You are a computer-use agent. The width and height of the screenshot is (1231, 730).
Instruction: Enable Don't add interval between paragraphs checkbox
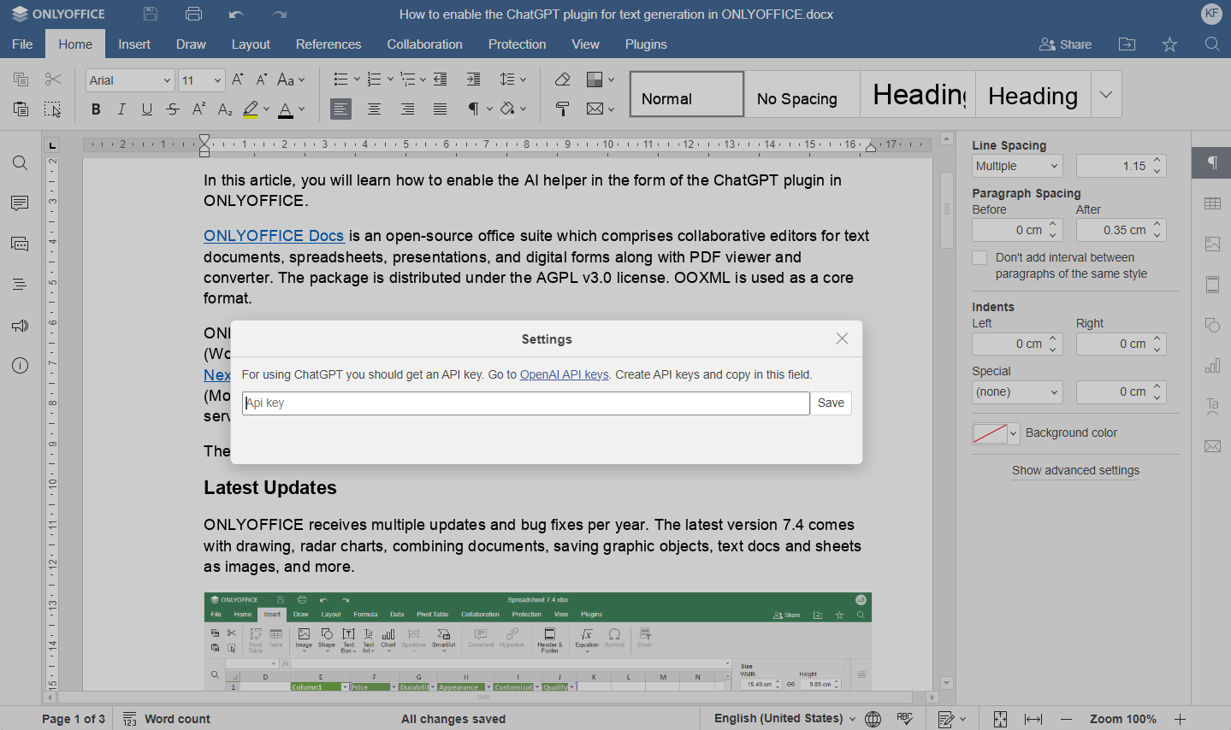point(979,257)
